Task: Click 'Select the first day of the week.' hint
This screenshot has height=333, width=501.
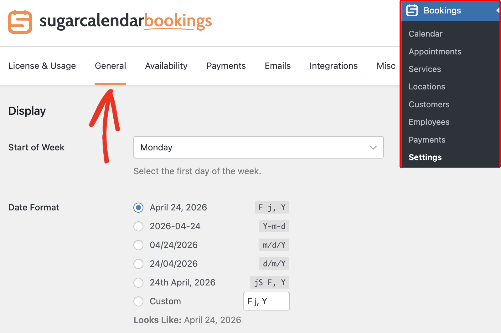Action: pos(197,171)
